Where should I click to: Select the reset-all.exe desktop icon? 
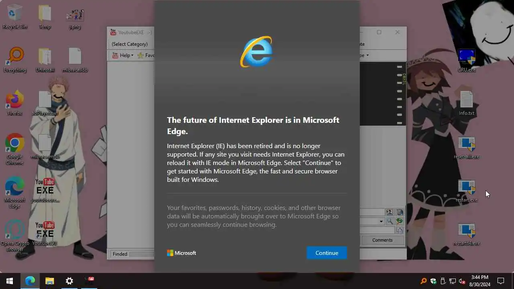point(467,147)
